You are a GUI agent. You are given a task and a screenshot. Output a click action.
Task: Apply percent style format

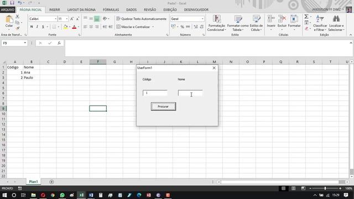[182, 27]
